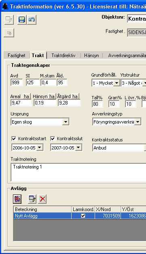Open the Ursprung dropdown

click(x=66, y=122)
